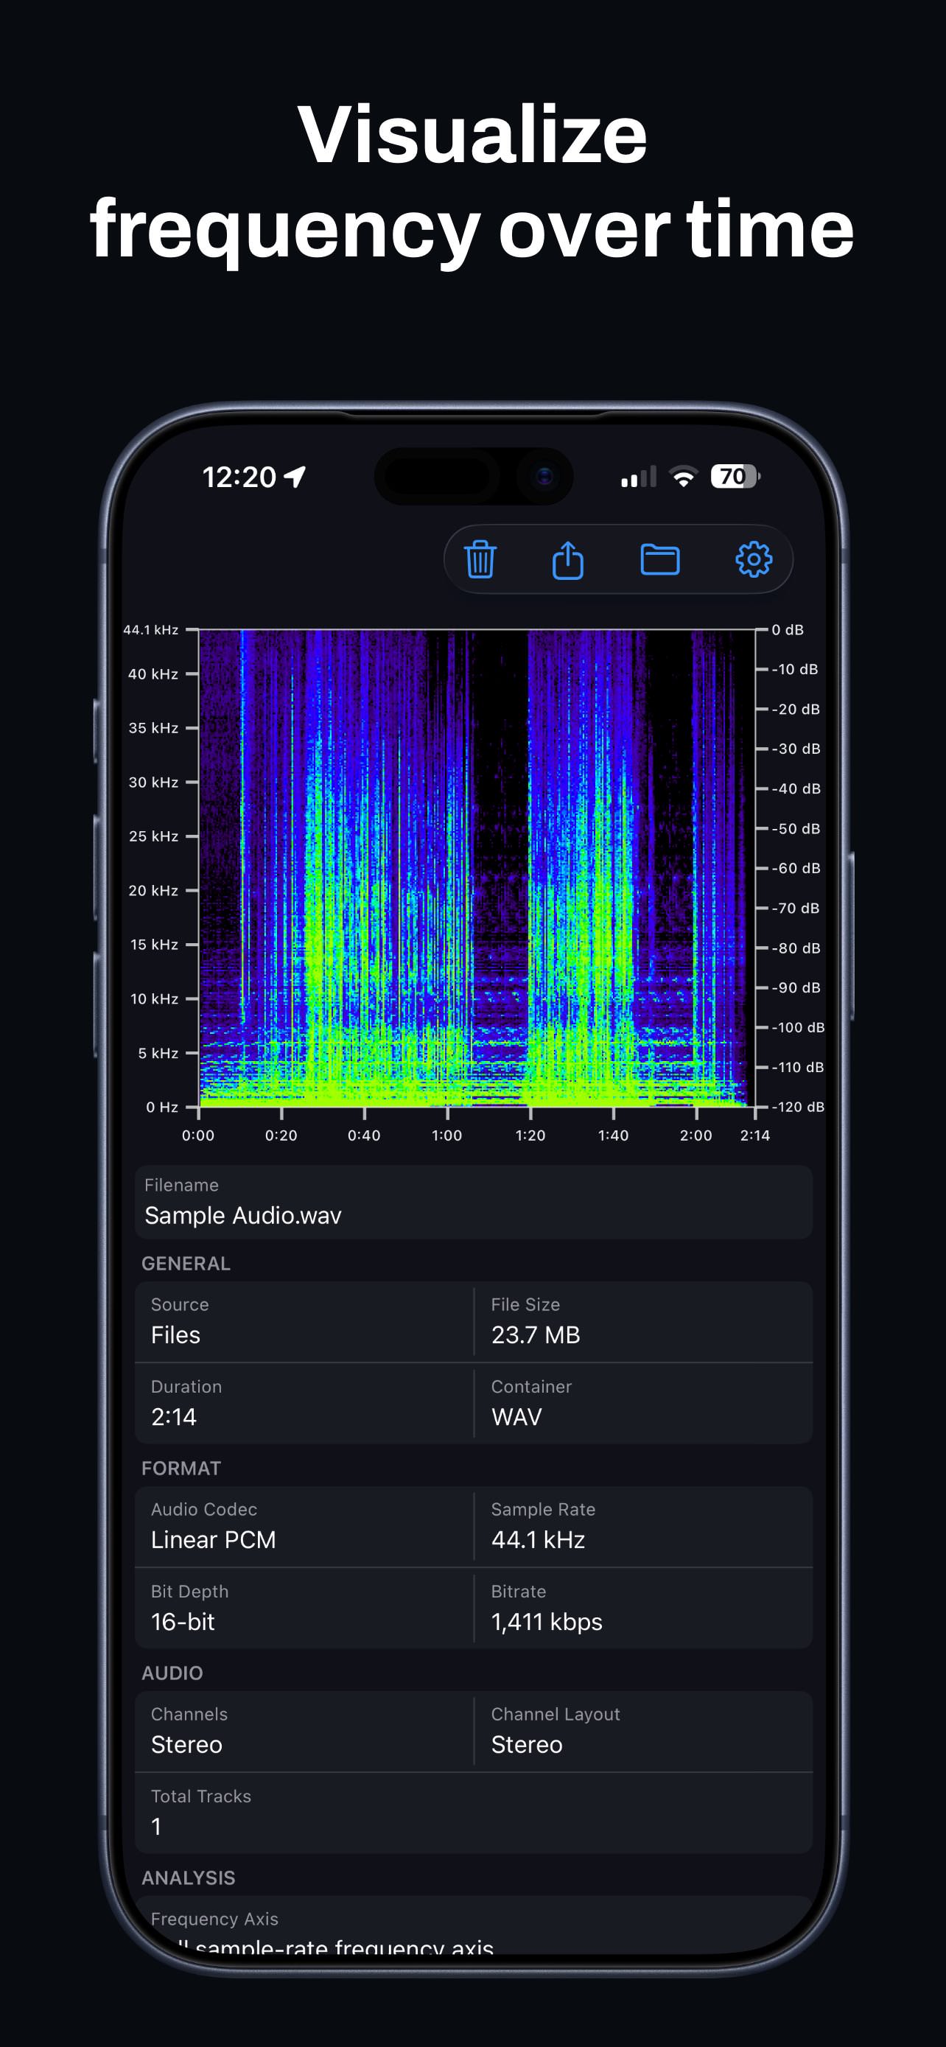Tap the cellular signal bars

[639, 477]
